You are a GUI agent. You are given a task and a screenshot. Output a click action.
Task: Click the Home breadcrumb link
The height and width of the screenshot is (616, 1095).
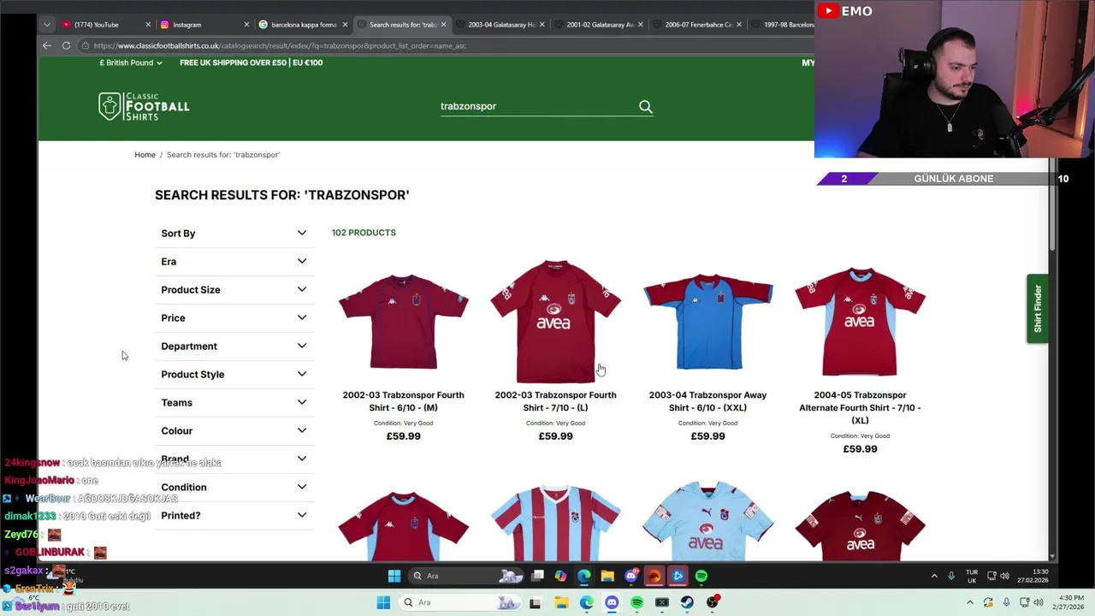point(145,155)
